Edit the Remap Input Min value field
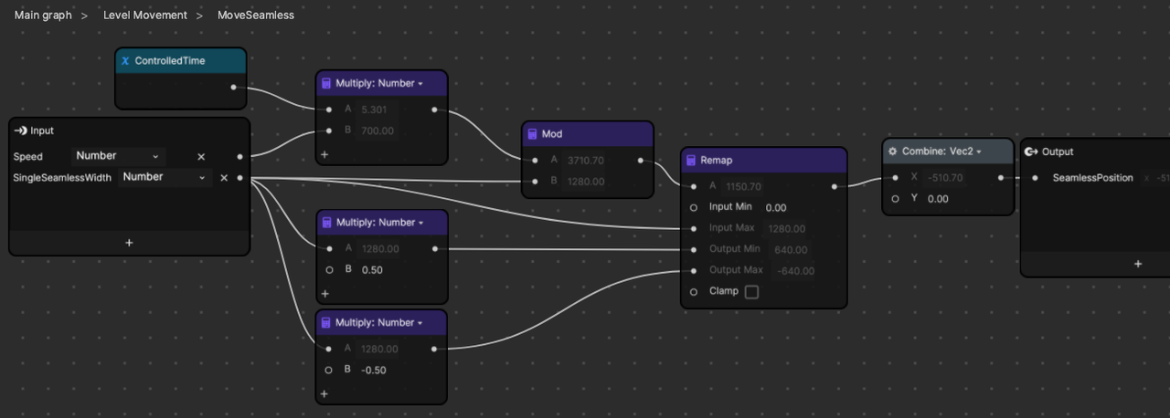The width and height of the screenshot is (1170, 418). pos(776,207)
